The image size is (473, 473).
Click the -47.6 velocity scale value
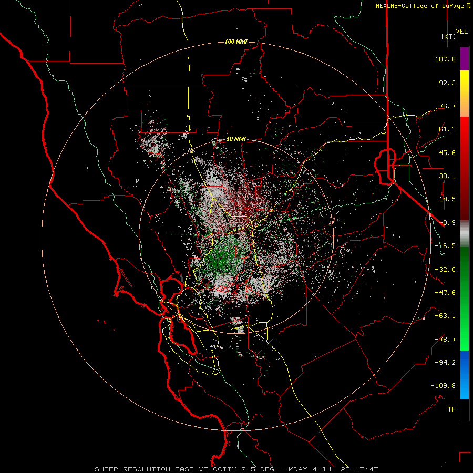[445, 293]
